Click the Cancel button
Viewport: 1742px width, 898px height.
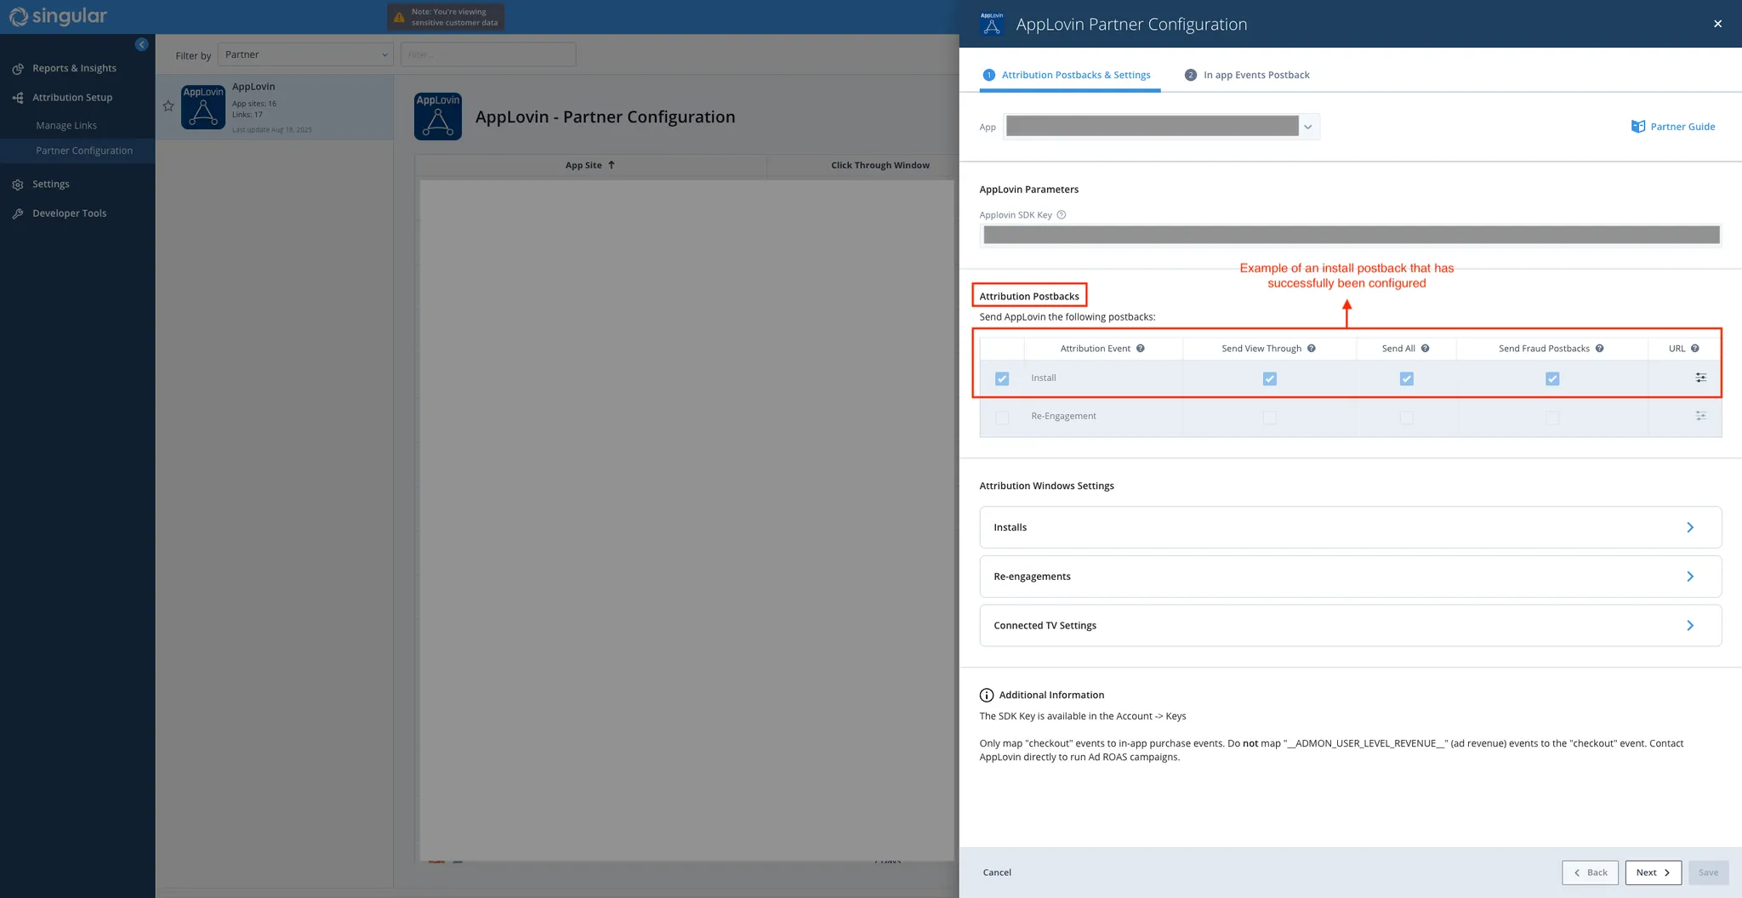click(x=997, y=872)
